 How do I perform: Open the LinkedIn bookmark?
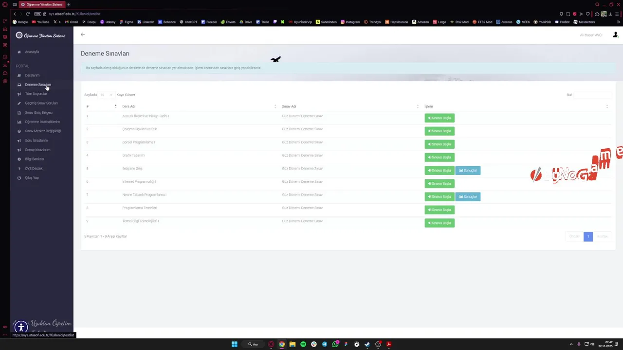click(x=146, y=22)
